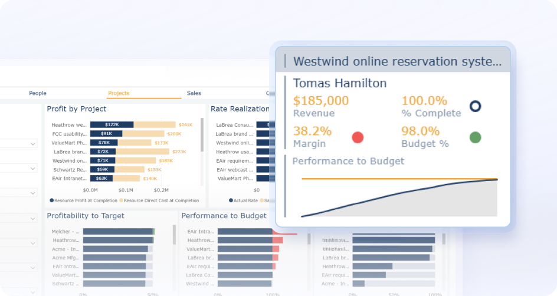Select the Heathrow $122K profit bar
Screen dimensions: 557x296
tap(112, 125)
